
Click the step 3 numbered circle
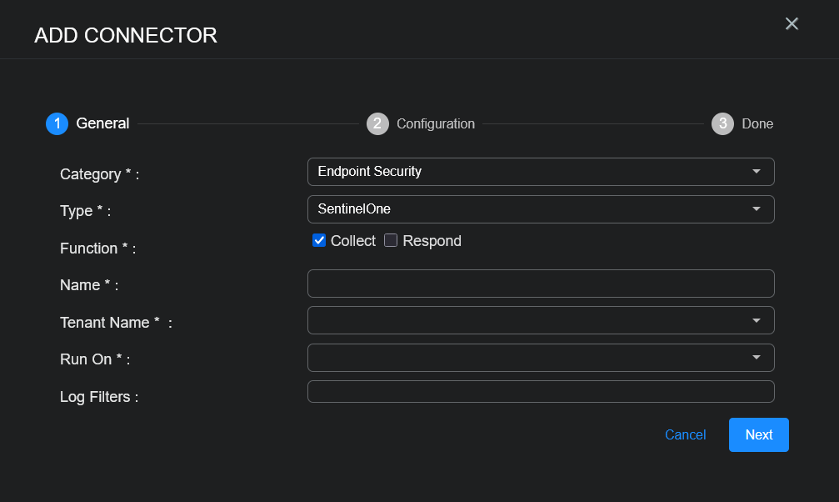(722, 123)
